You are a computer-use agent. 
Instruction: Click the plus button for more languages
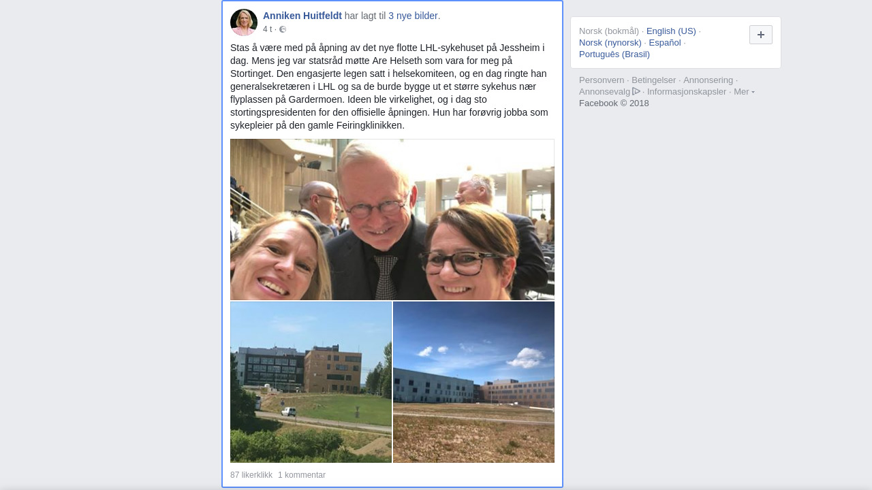(761, 35)
